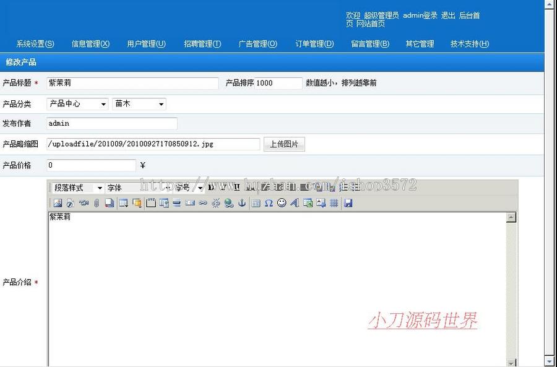Open the form controls menu icon
The height and width of the screenshot is (367, 557).
click(137, 203)
